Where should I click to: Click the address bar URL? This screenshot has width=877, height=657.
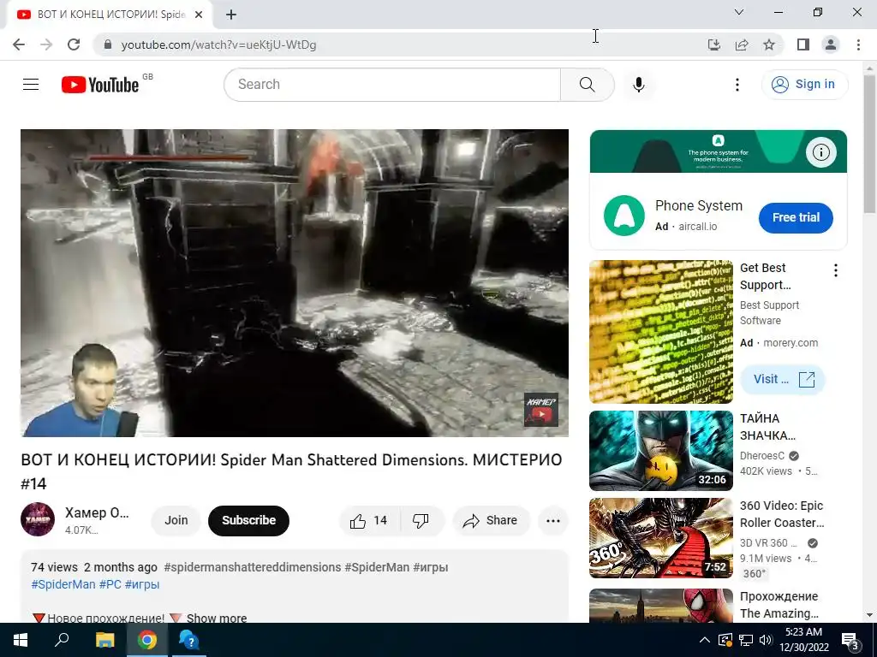click(x=218, y=44)
